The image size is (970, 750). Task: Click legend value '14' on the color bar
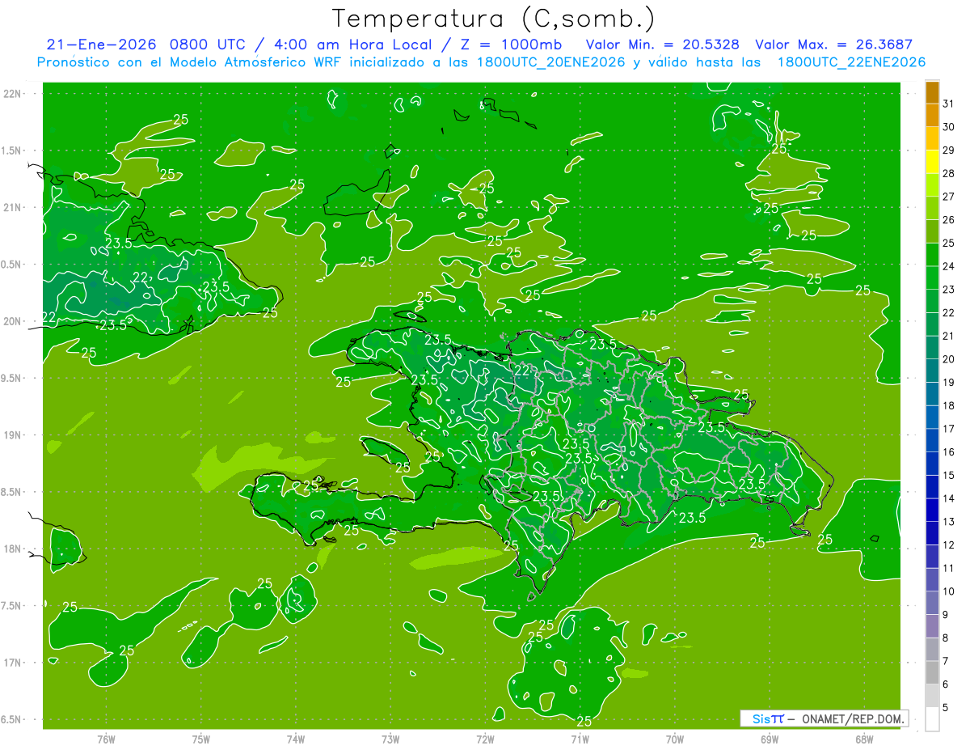[949, 498]
